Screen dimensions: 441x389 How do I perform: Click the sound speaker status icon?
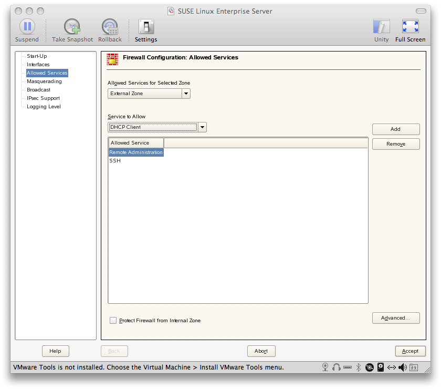(402, 367)
